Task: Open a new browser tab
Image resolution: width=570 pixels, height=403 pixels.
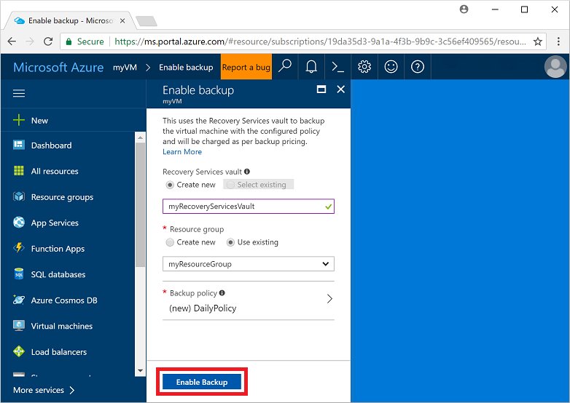Action: tap(146, 21)
